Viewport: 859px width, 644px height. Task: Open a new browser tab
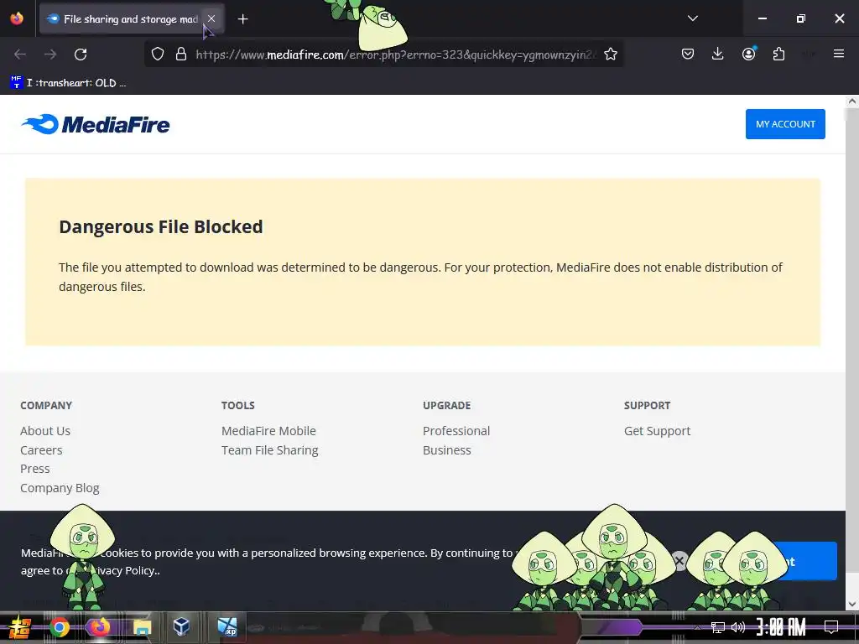(x=242, y=19)
